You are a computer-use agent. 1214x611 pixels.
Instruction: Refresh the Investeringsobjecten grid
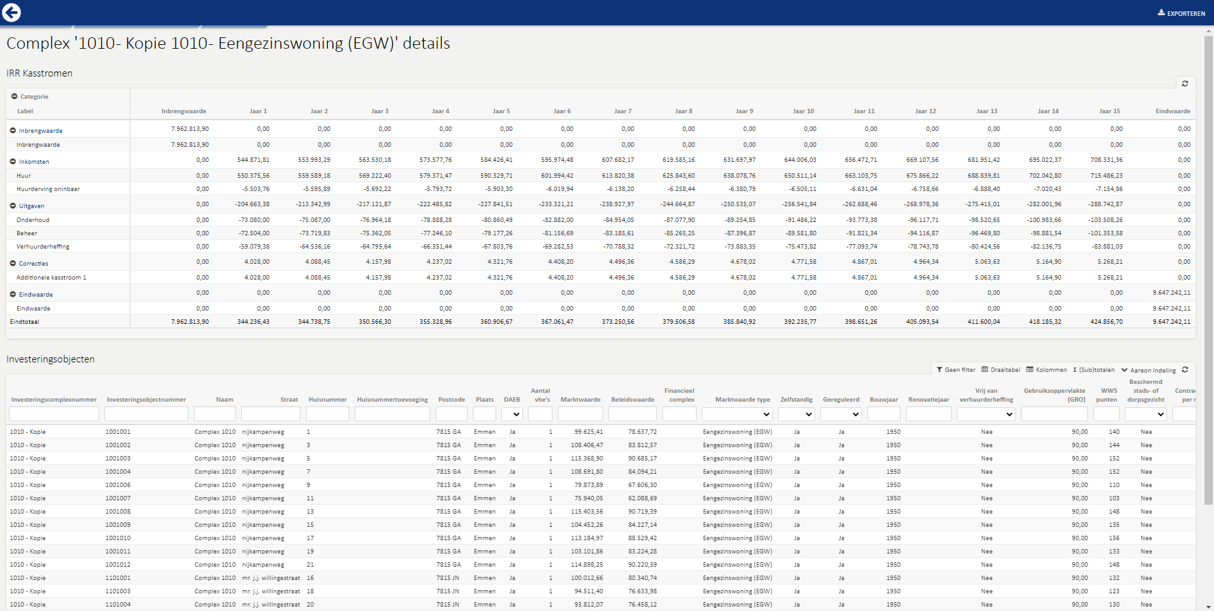tap(1185, 370)
